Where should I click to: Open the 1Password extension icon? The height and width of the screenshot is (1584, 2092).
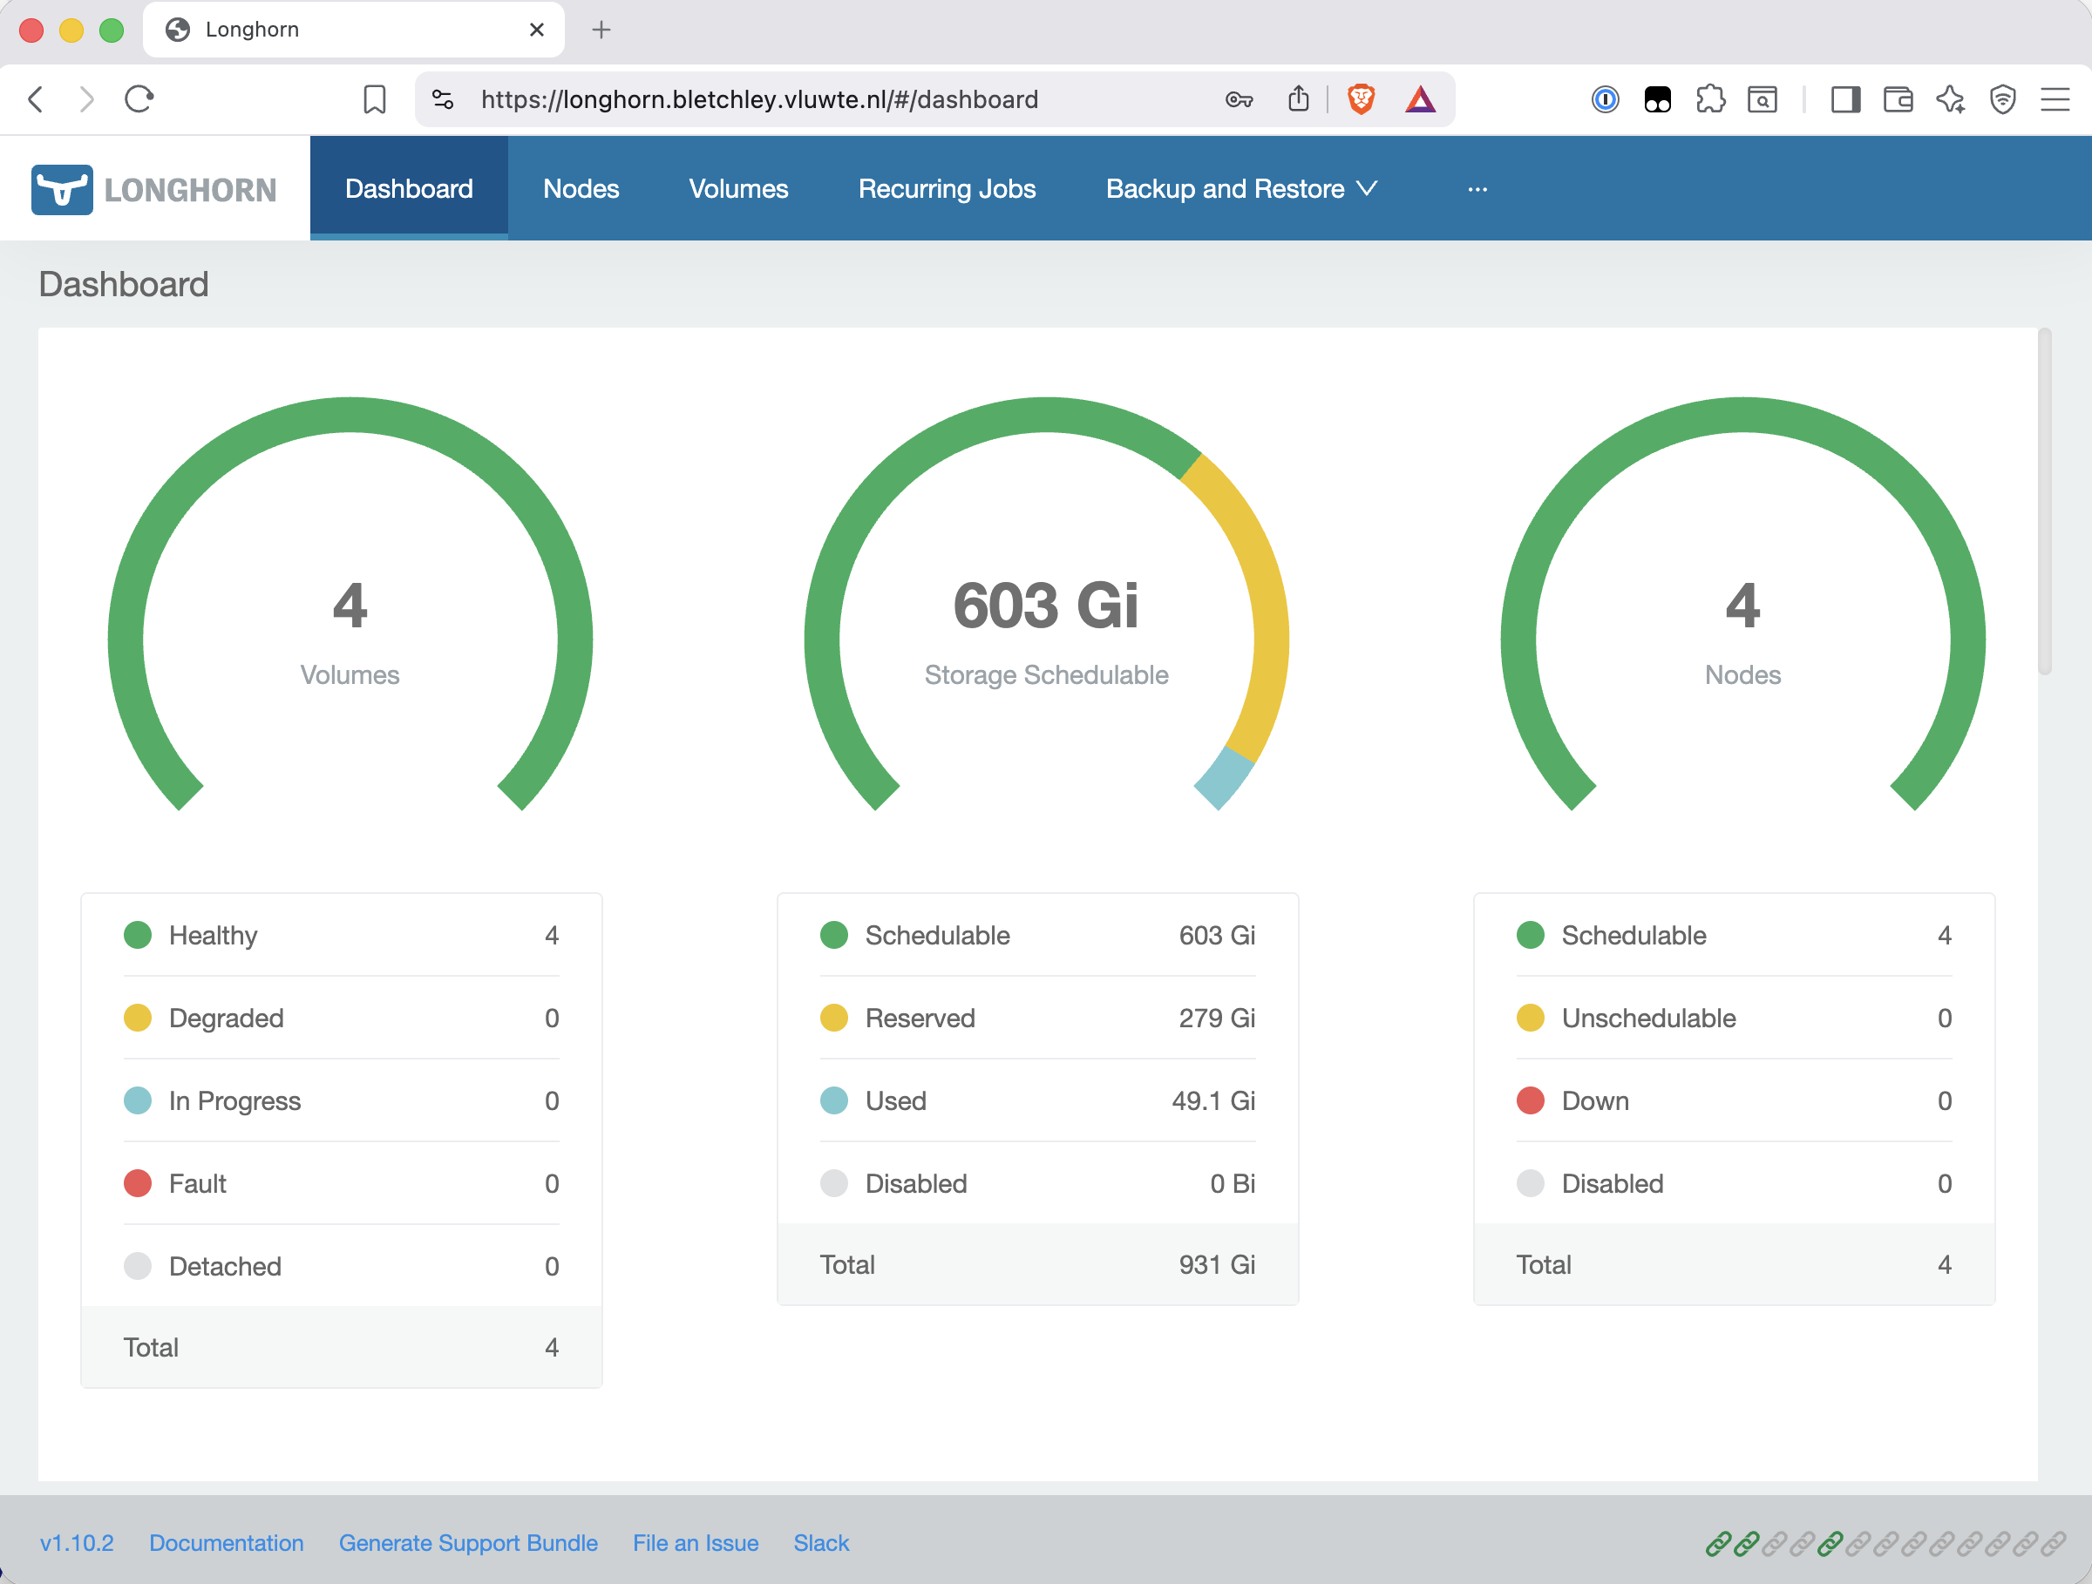pos(1606,98)
